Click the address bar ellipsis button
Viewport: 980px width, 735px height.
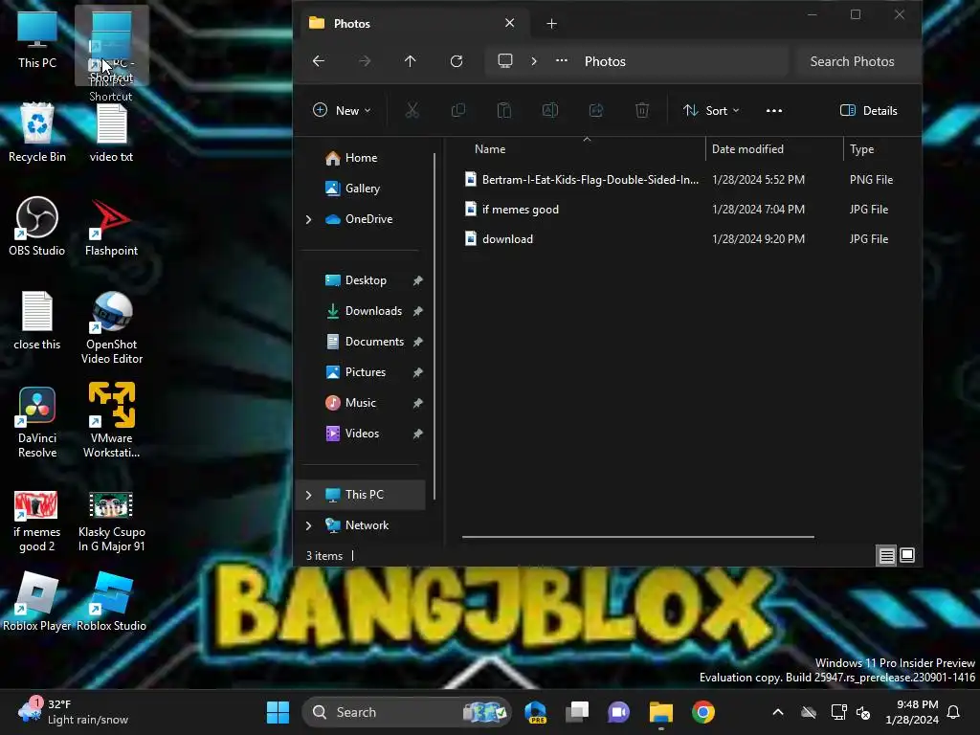(x=561, y=60)
